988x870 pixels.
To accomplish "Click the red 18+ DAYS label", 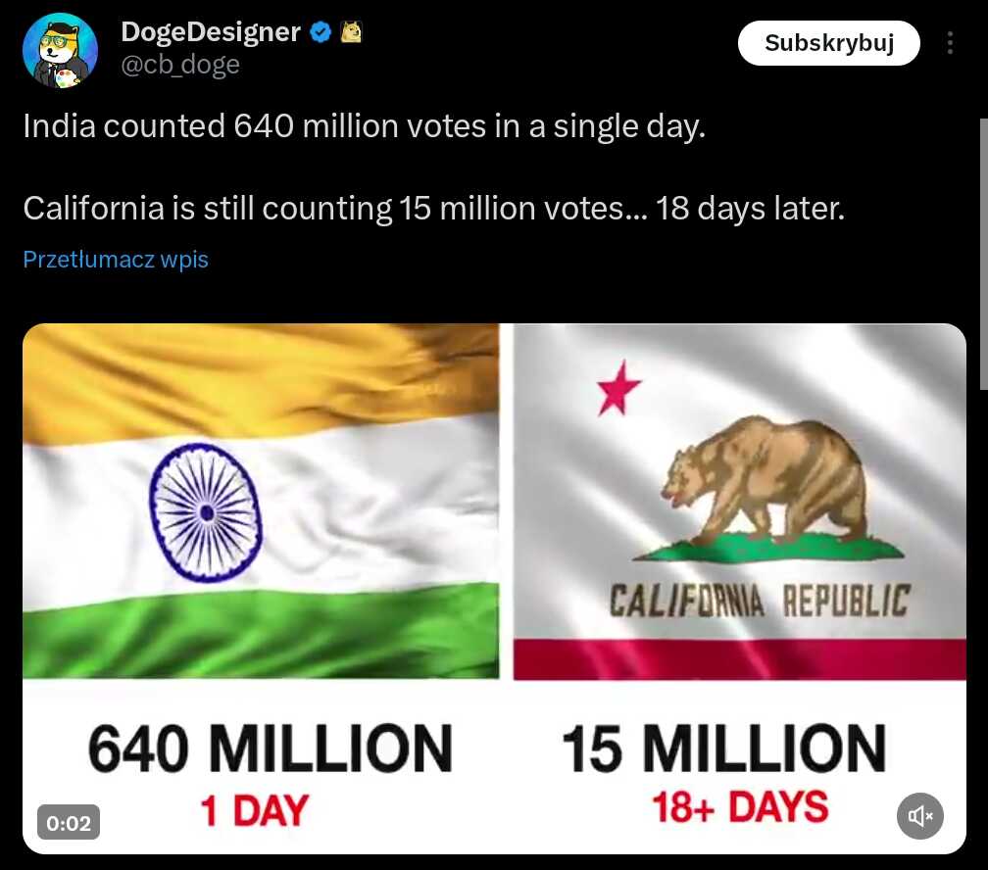I will [x=740, y=807].
